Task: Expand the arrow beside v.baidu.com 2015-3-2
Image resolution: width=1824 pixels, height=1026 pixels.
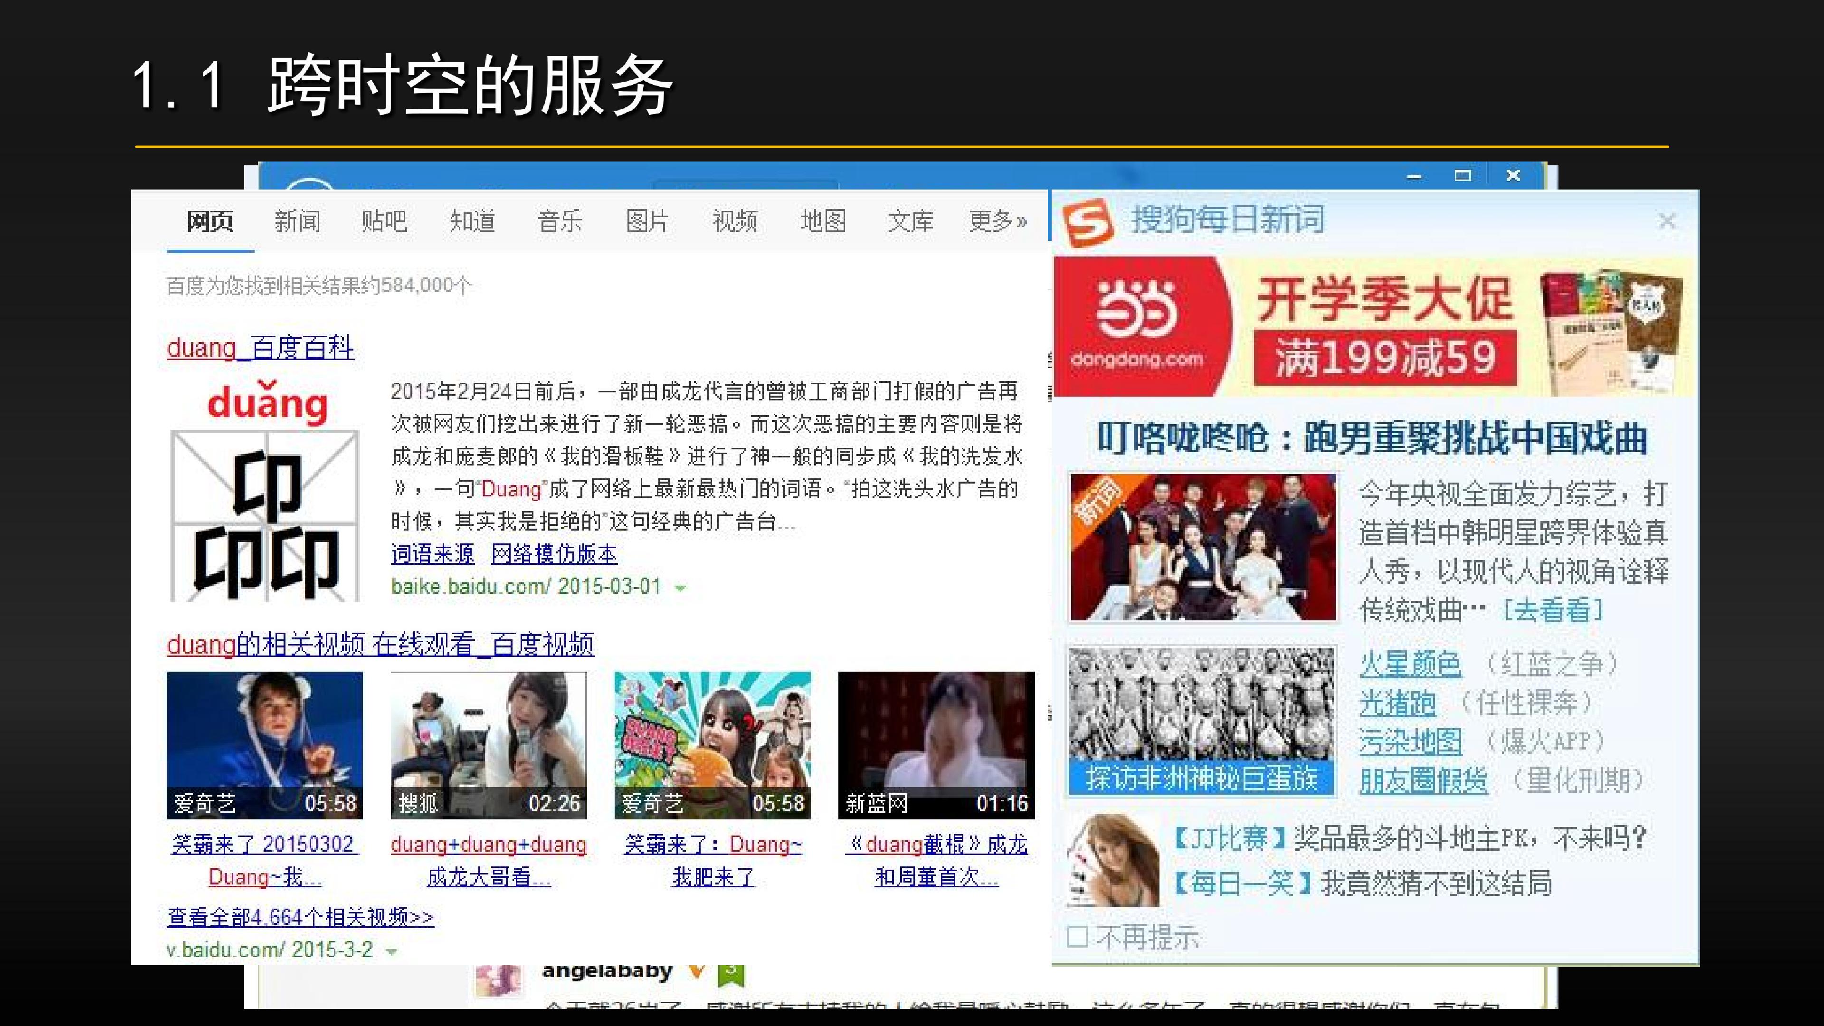Action: tap(391, 951)
